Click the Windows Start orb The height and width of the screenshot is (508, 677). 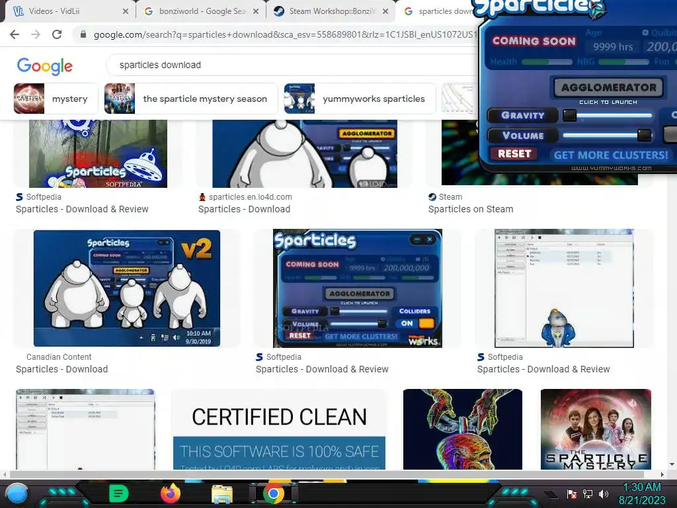pyautogui.click(x=17, y=495)
